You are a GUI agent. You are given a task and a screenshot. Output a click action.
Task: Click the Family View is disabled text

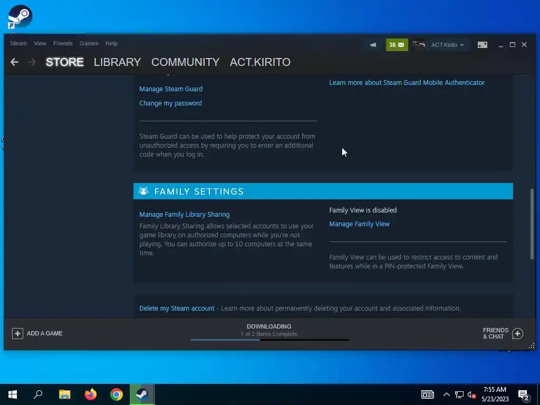[x=363, y=210]
